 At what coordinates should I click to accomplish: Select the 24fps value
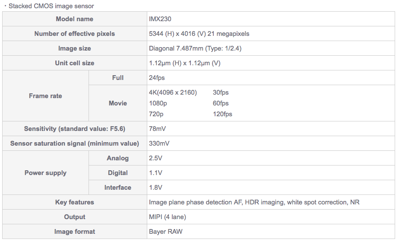(x=157, y=78)
